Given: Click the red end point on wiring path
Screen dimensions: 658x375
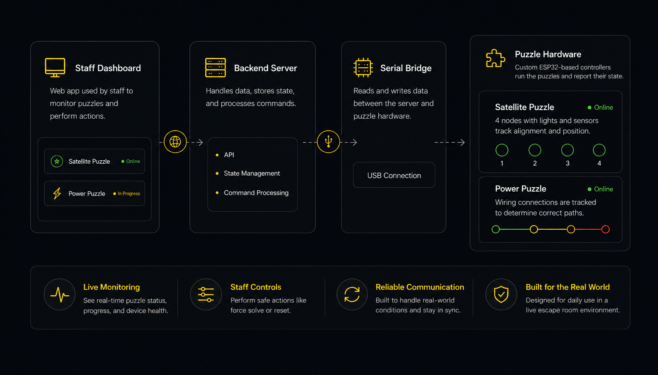Looking at the screenshot, I should 605,229.
